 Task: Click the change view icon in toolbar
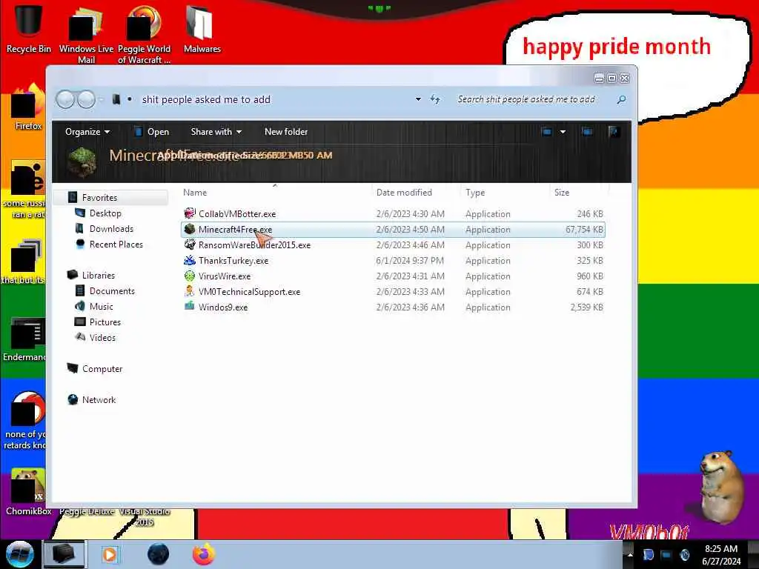pos(546,132)
